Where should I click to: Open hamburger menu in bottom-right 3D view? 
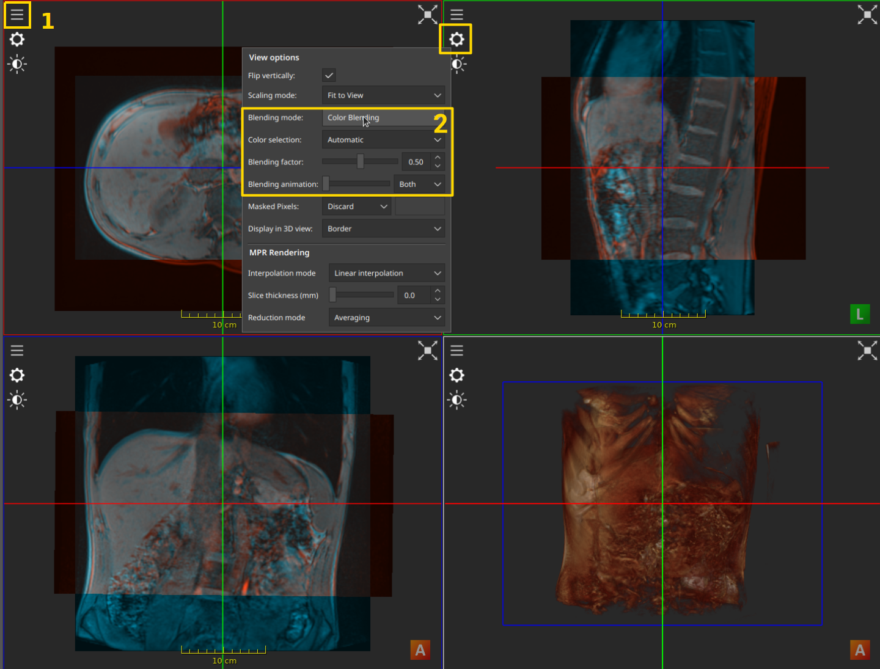click(457, 351)
